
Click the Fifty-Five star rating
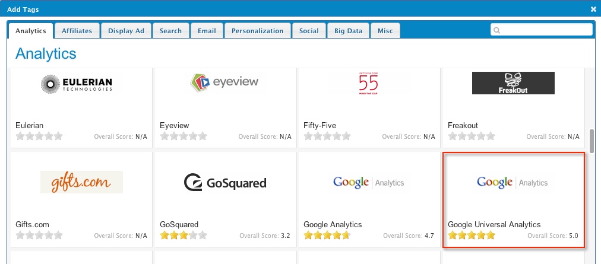click(327, 136)
